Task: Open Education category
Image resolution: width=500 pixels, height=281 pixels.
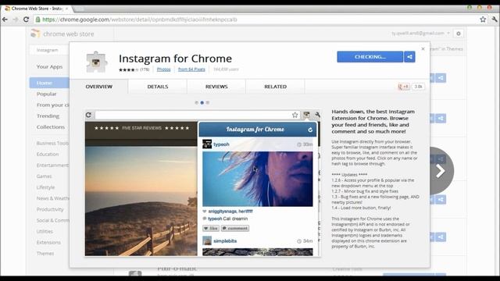Action: [x=48, y=155]
